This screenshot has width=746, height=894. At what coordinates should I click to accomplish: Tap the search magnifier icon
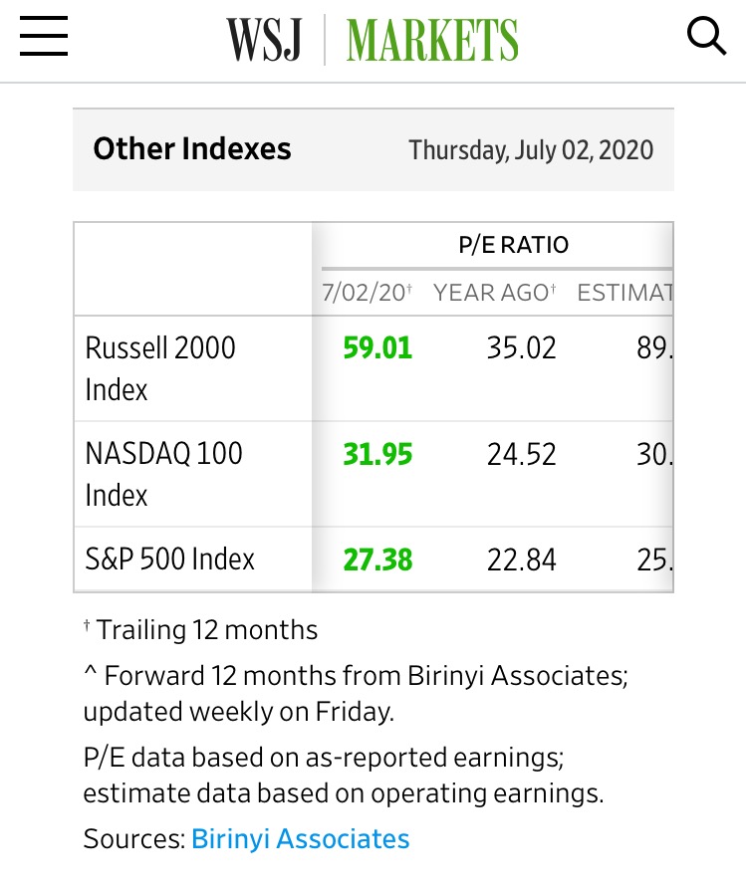[706, 38]
